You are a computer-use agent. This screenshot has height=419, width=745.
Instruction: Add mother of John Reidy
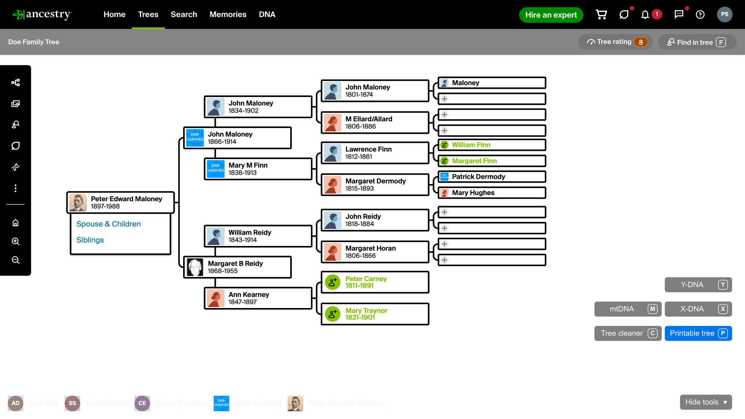click(492, 228)
